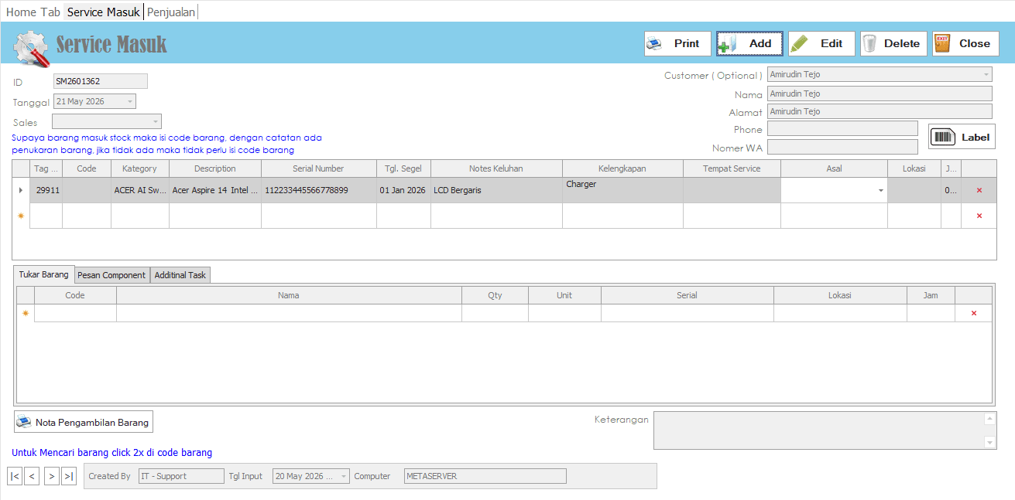
Task: Click the ID field SM2601362
Action: (x=100, y=81)
